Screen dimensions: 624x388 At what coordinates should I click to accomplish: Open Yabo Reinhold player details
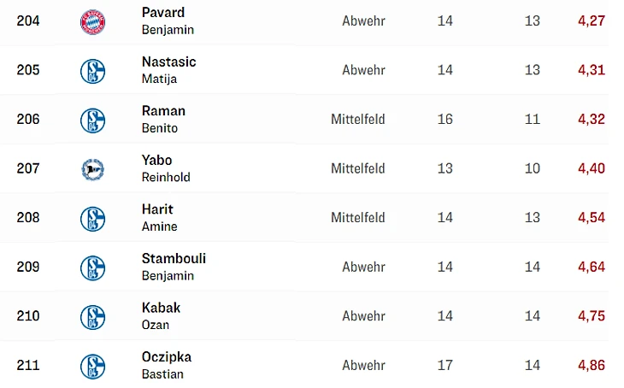pos(166,168)
